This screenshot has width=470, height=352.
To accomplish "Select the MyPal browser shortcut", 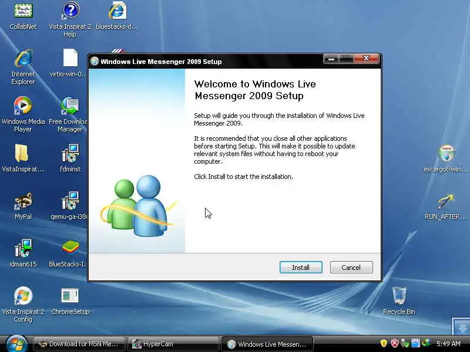I will (23, 206).
